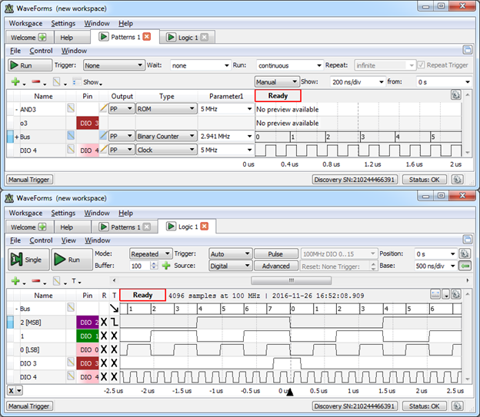Expand the Bus row in Patterns

pos(16,137)
